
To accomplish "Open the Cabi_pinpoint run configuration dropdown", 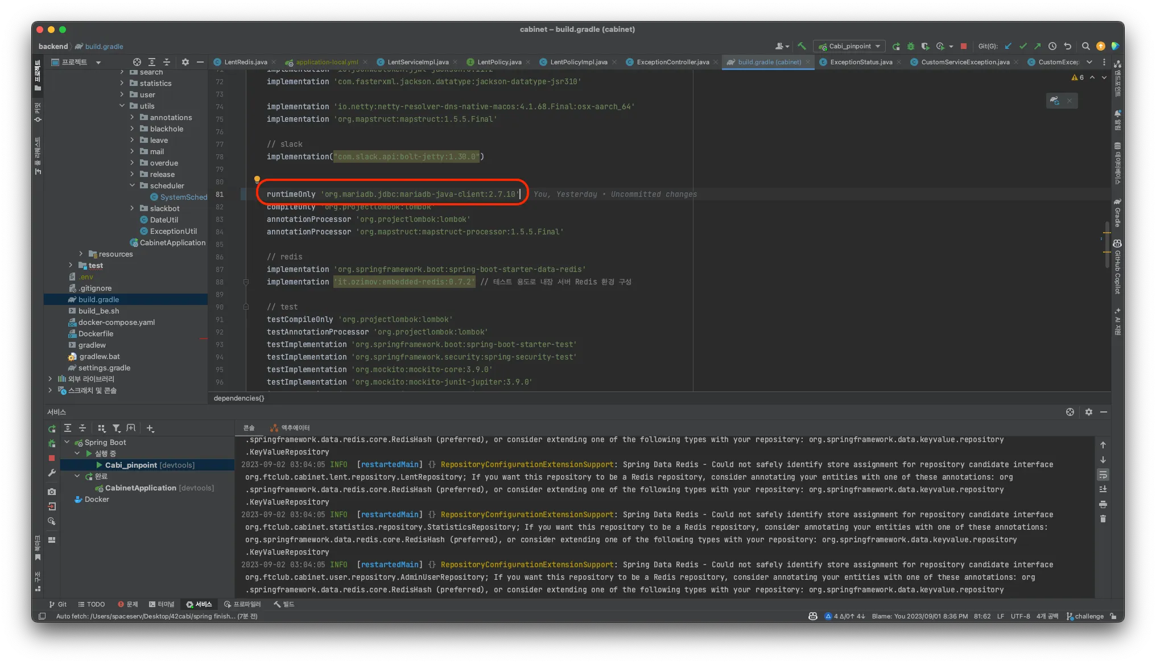I will click(849, 46).
